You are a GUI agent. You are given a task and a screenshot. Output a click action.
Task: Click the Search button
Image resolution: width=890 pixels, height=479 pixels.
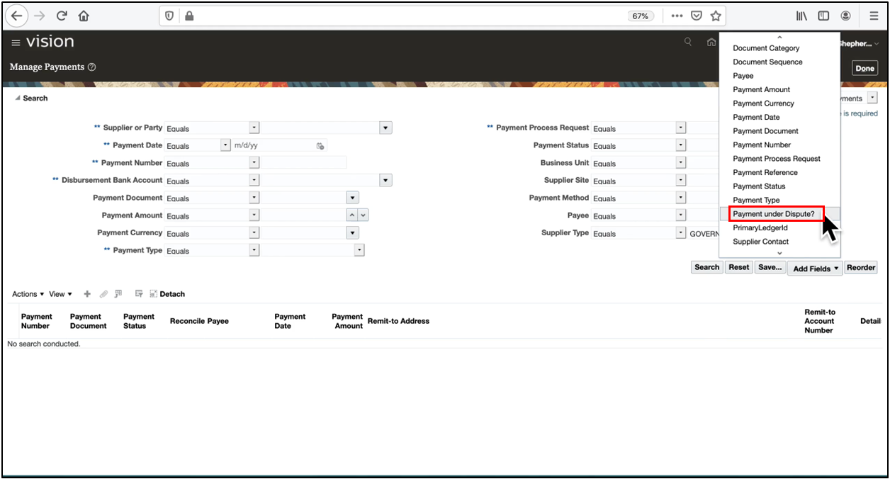pos(706,267)
